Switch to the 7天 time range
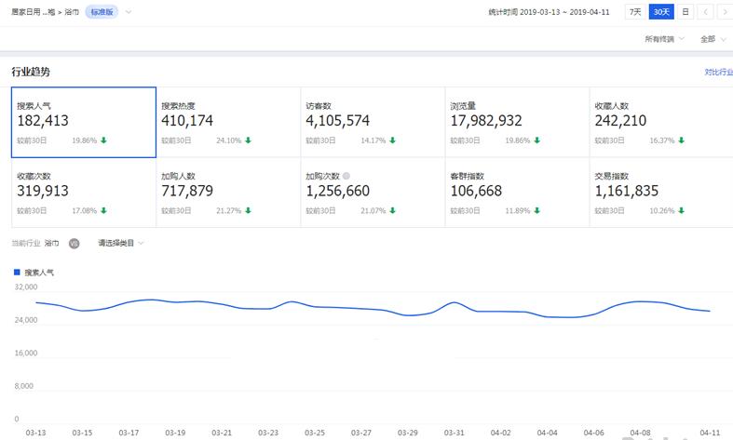The width and height of the screenshot is (733, 440). (635, 12)
